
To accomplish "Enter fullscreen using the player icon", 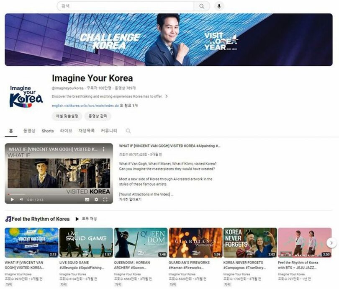I will coord(105,199).
